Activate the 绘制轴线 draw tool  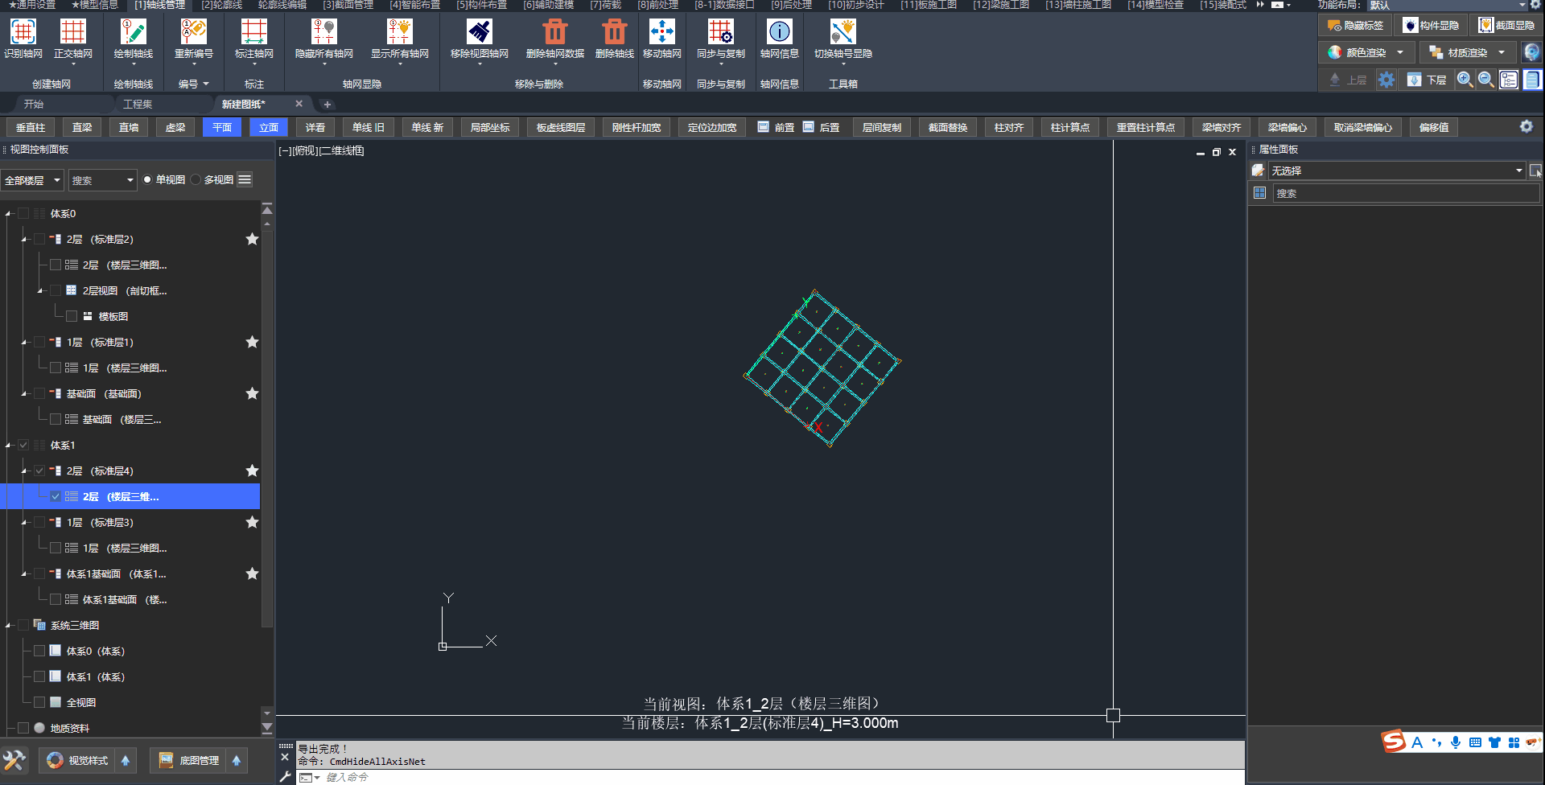pyautogui.click(x=133, y=32)
